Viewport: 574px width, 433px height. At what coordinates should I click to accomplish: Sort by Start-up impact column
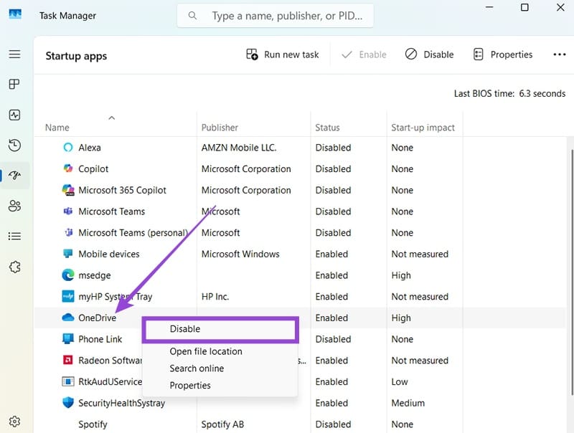tap(423, 128)
